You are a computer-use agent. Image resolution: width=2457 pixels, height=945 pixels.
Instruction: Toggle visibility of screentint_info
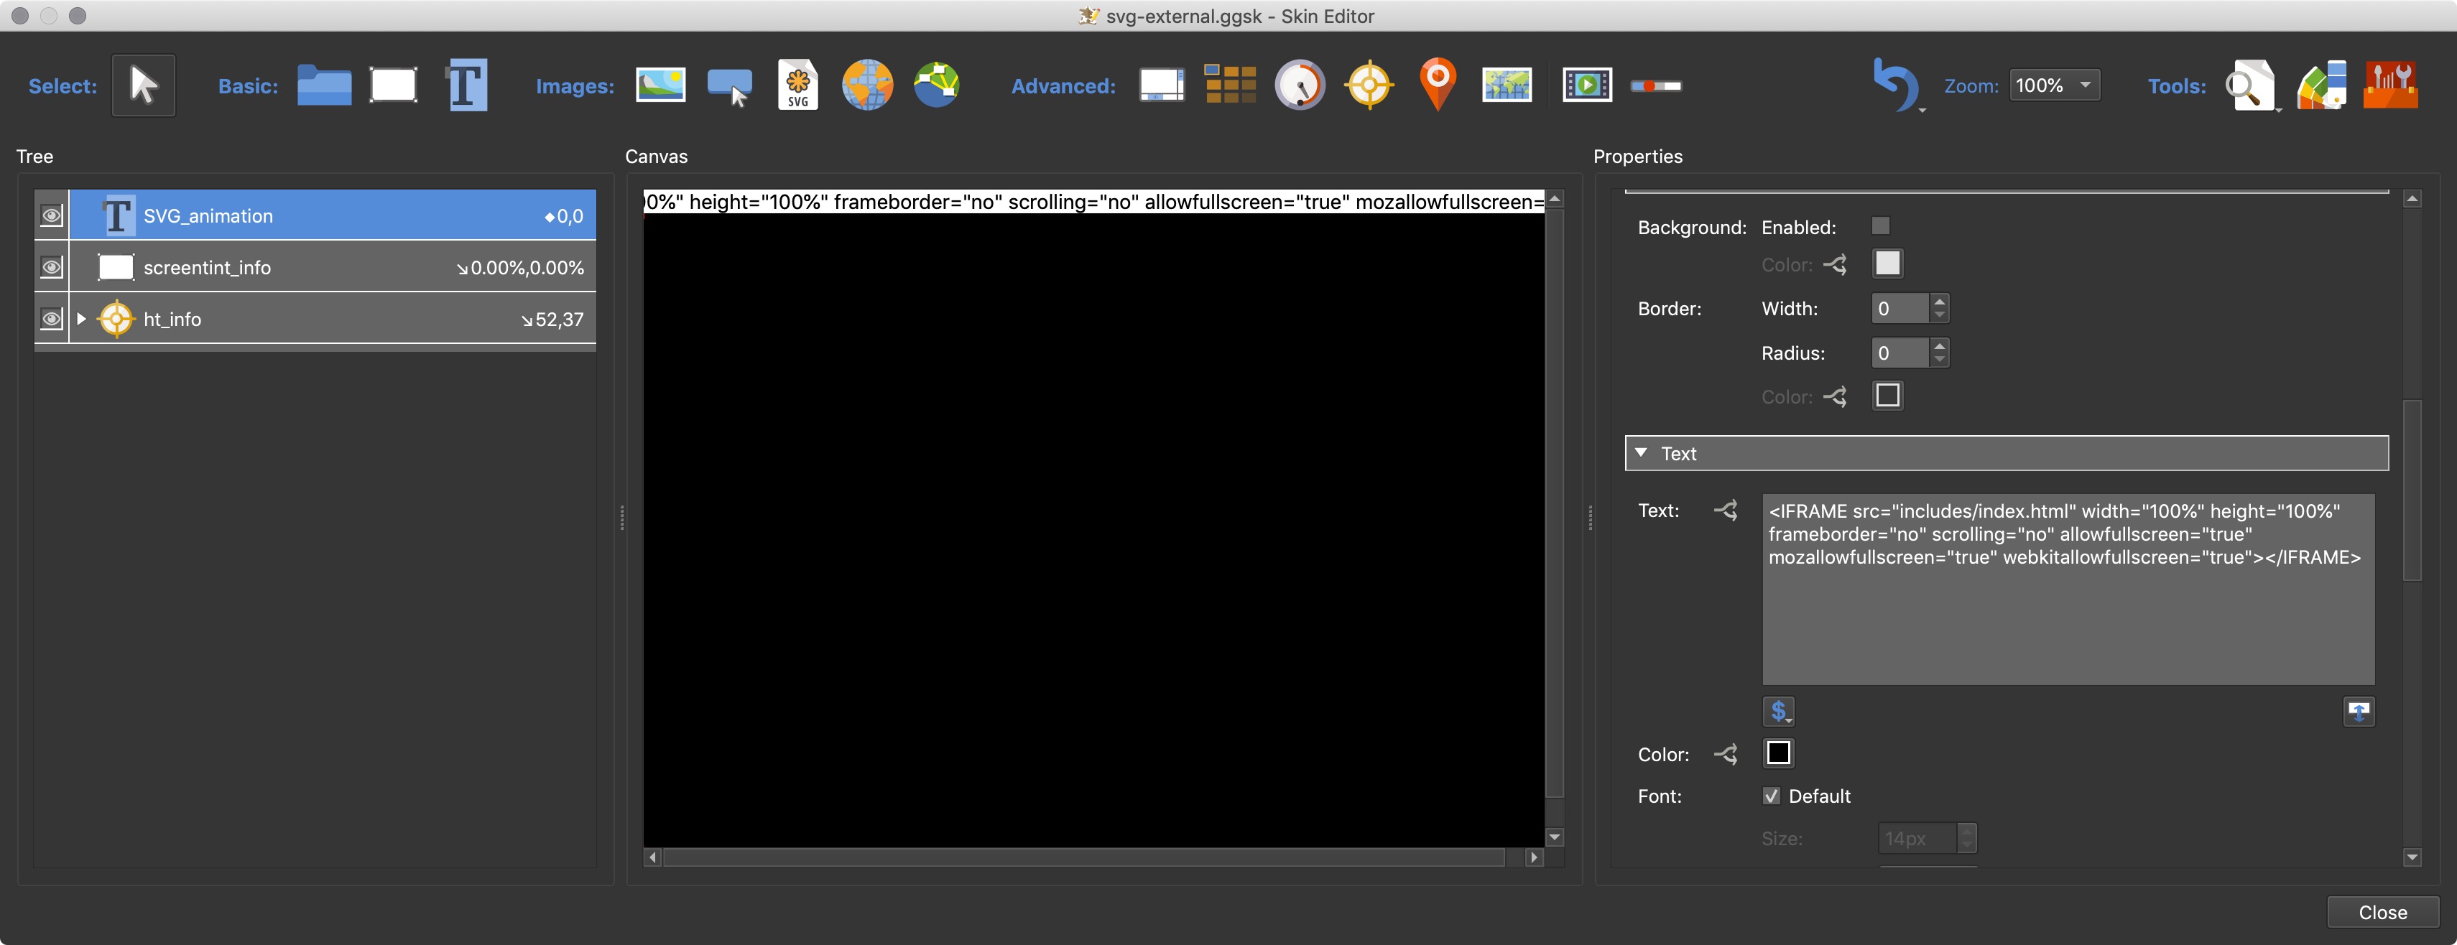pos(52,267)
